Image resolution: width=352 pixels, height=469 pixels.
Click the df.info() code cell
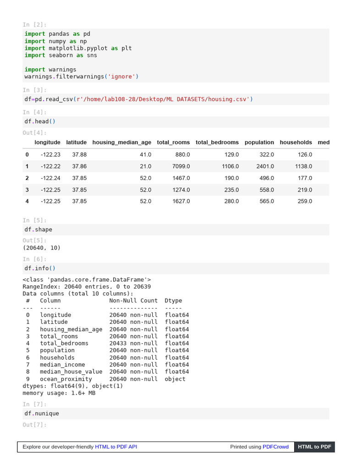click(x=176, y=268)
